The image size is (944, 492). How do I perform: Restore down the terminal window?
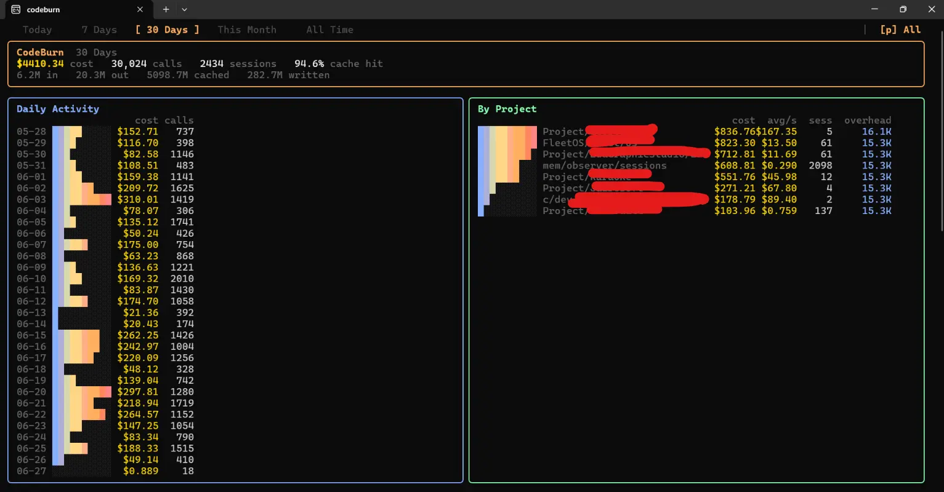tap(903, 9)
